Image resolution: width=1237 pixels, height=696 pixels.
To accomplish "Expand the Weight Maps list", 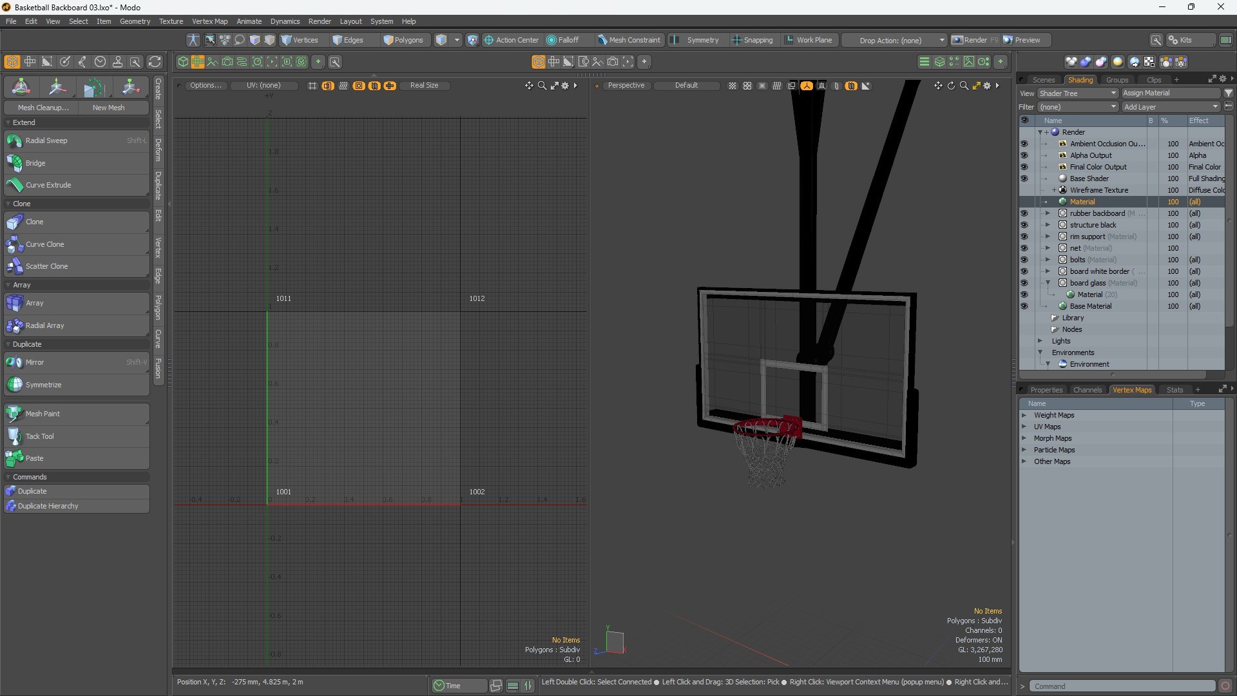I will coord(1024,415).
